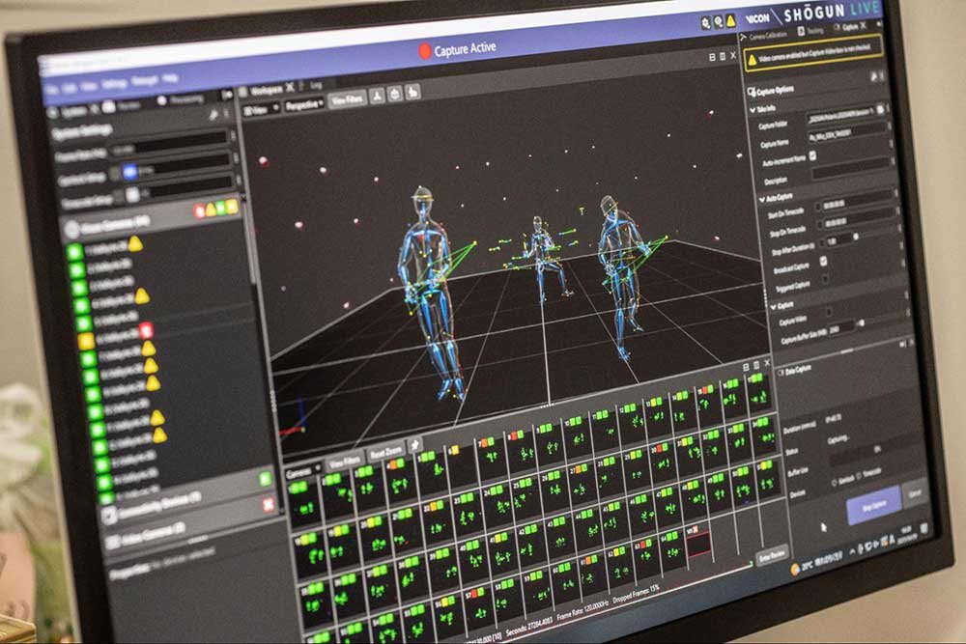966x644 pixels.
Task: Click the Capture Active title text
Action: click(465, 48)
